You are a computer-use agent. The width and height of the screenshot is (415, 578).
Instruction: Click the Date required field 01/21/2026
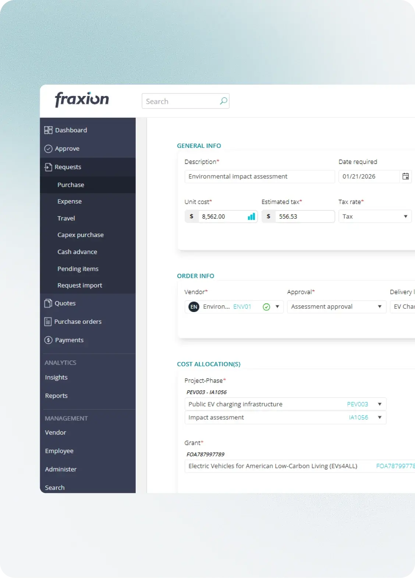click(x=369, y=176)
